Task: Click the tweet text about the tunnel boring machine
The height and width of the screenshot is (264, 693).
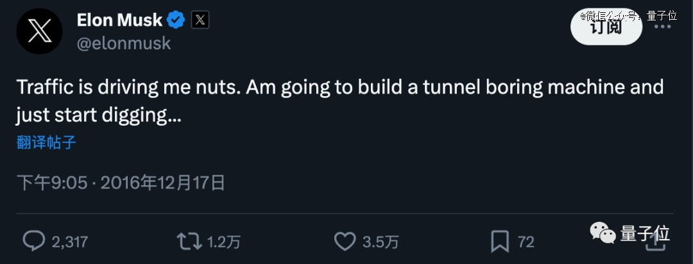Action: pyautogui.click(x=340, y=101)
